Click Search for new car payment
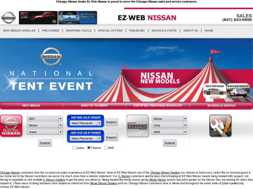The image size is (253, 189). (111, 122)
